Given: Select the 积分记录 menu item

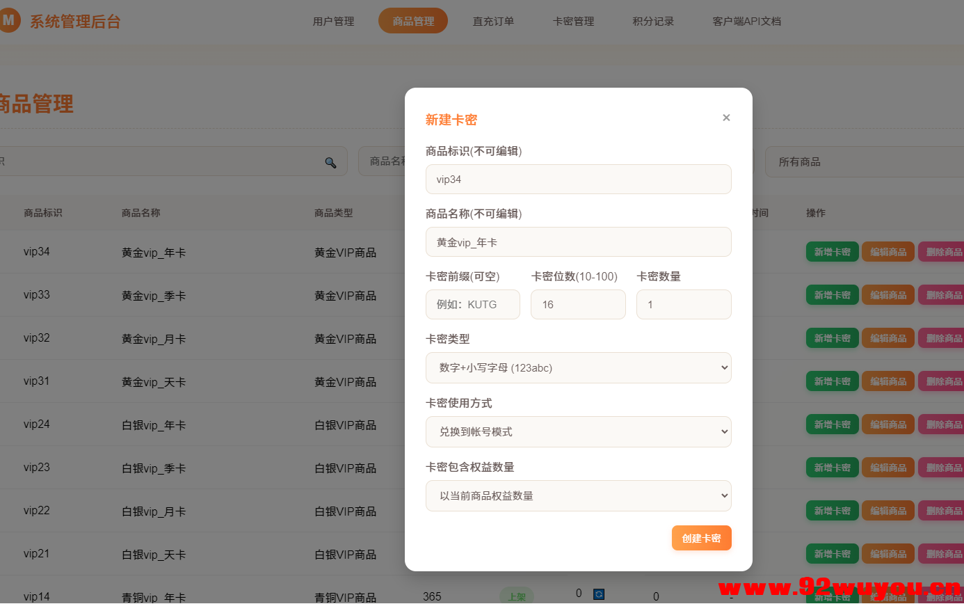Looking at the screenshot, I should pyautogui.click(x=652, y=21).
